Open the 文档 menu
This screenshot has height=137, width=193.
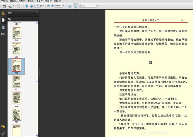tap(31, 1)
